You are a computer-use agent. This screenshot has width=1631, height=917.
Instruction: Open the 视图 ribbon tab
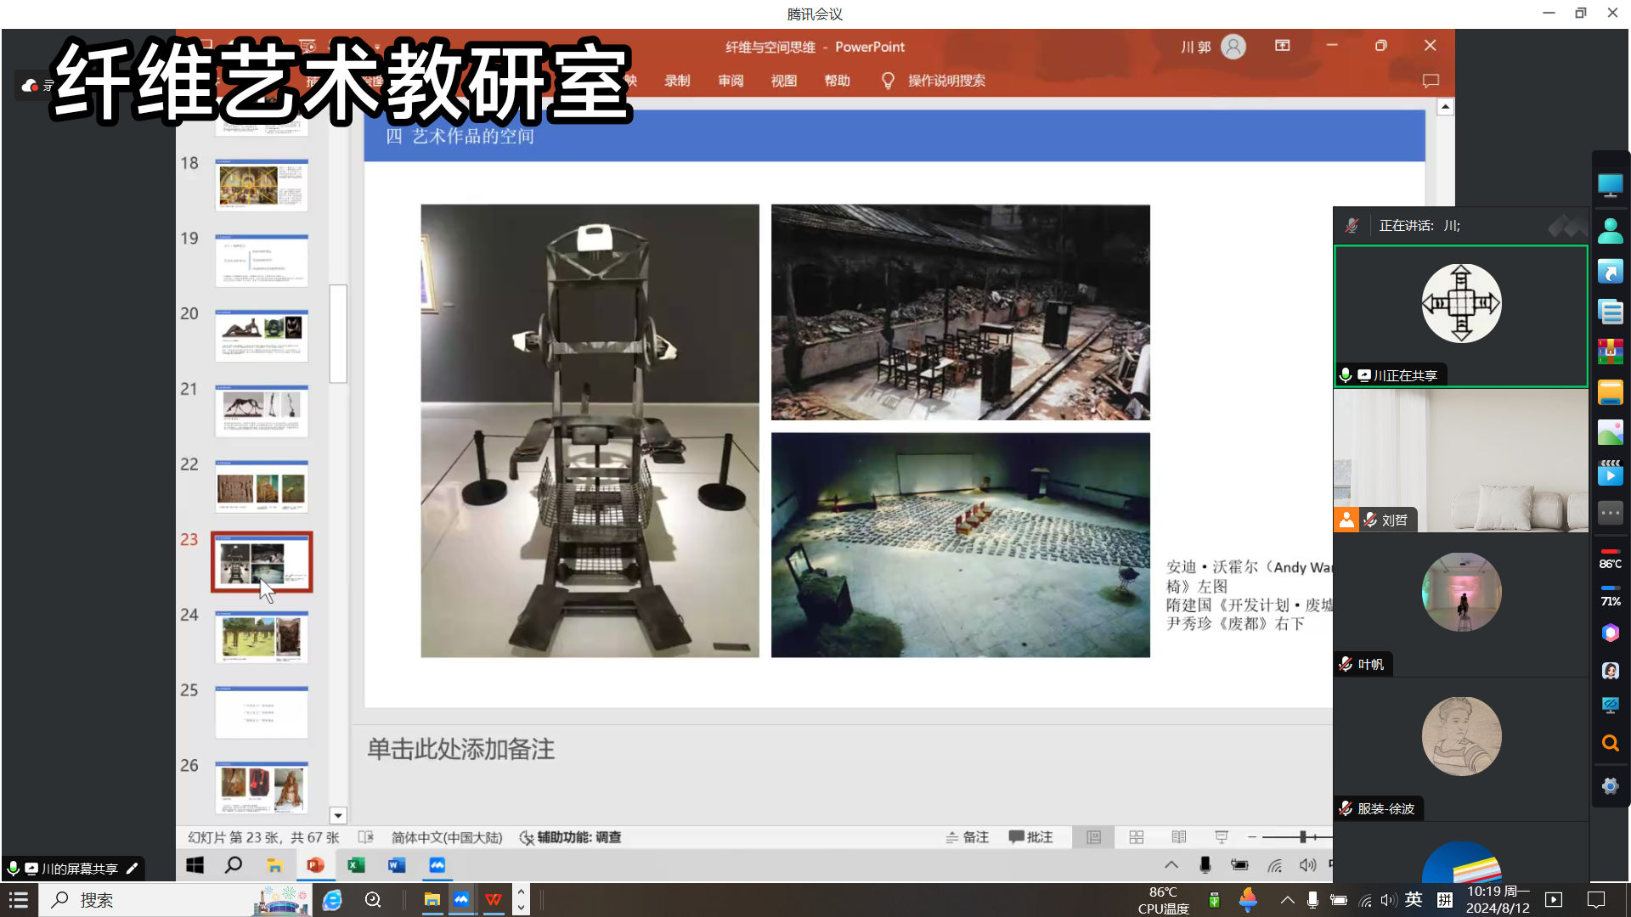coord(783,81)
